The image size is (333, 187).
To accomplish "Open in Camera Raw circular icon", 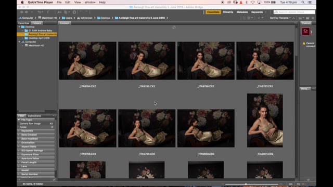I will coord(74,12).
